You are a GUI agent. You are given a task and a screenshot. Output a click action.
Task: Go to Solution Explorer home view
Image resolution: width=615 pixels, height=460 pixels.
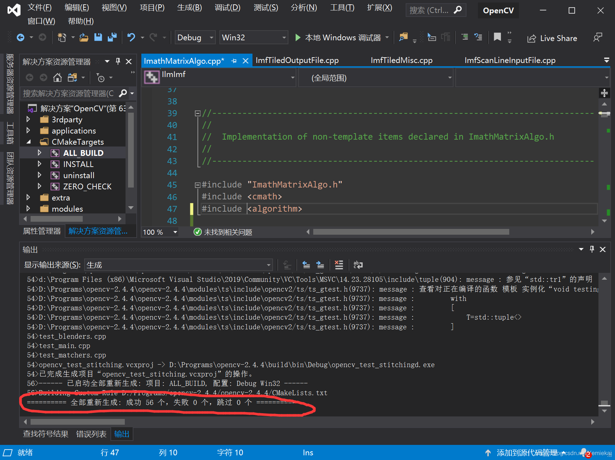coord(57,77)
